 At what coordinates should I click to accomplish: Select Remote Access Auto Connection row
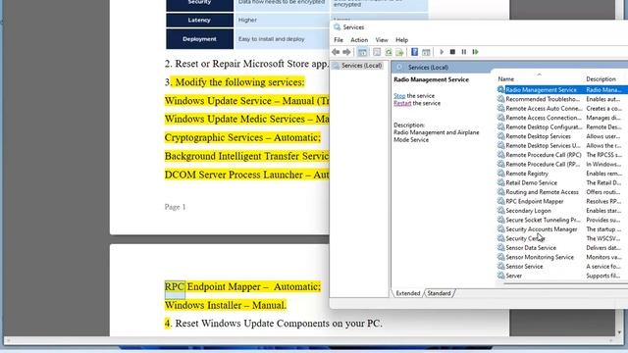[x=562, y=109]
